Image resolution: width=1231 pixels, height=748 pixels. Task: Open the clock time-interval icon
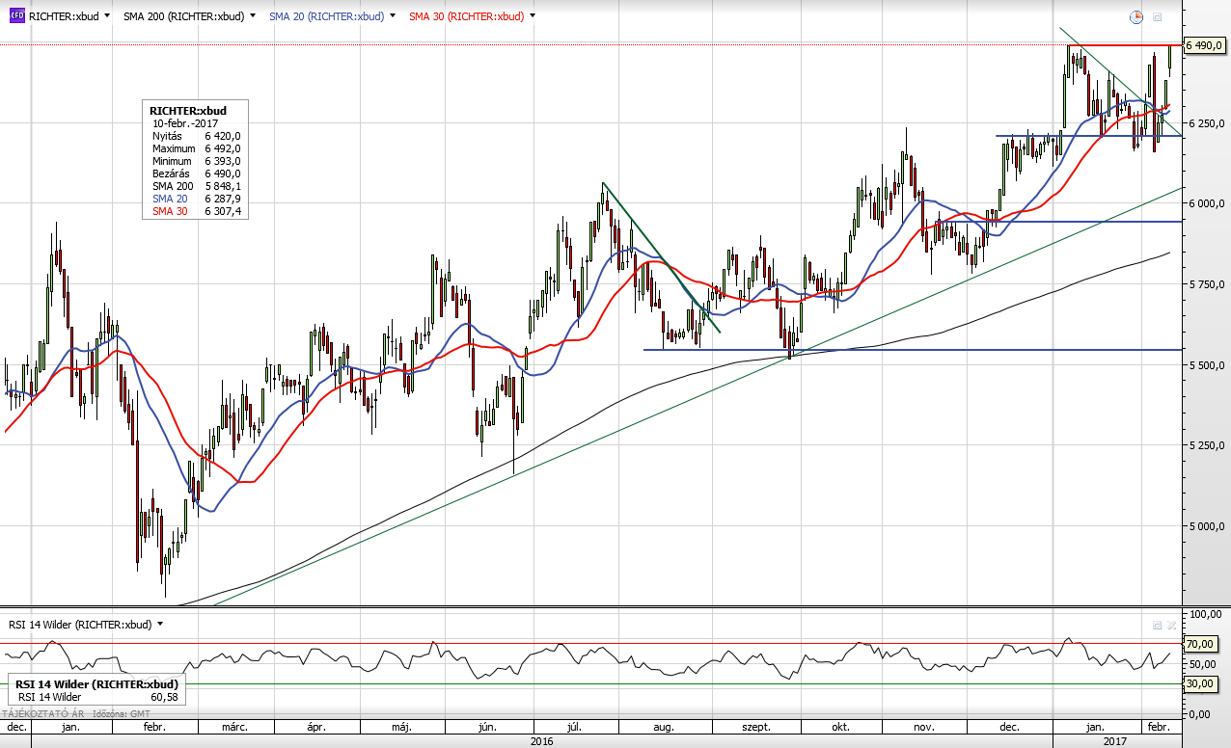point(1136,16)
